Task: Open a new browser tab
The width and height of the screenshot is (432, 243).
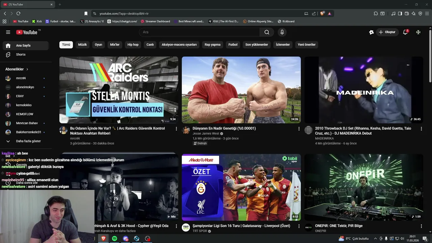Action: click(x=60, y=4)
